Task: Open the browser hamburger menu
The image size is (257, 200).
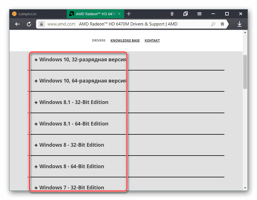Action: (x=199, y=14)
